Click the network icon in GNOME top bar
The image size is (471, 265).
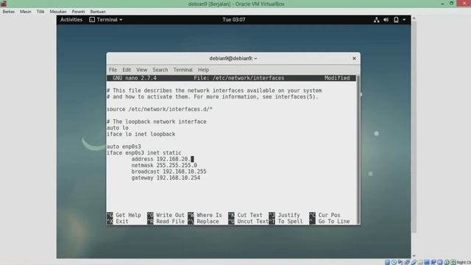[x=376, y=20]
